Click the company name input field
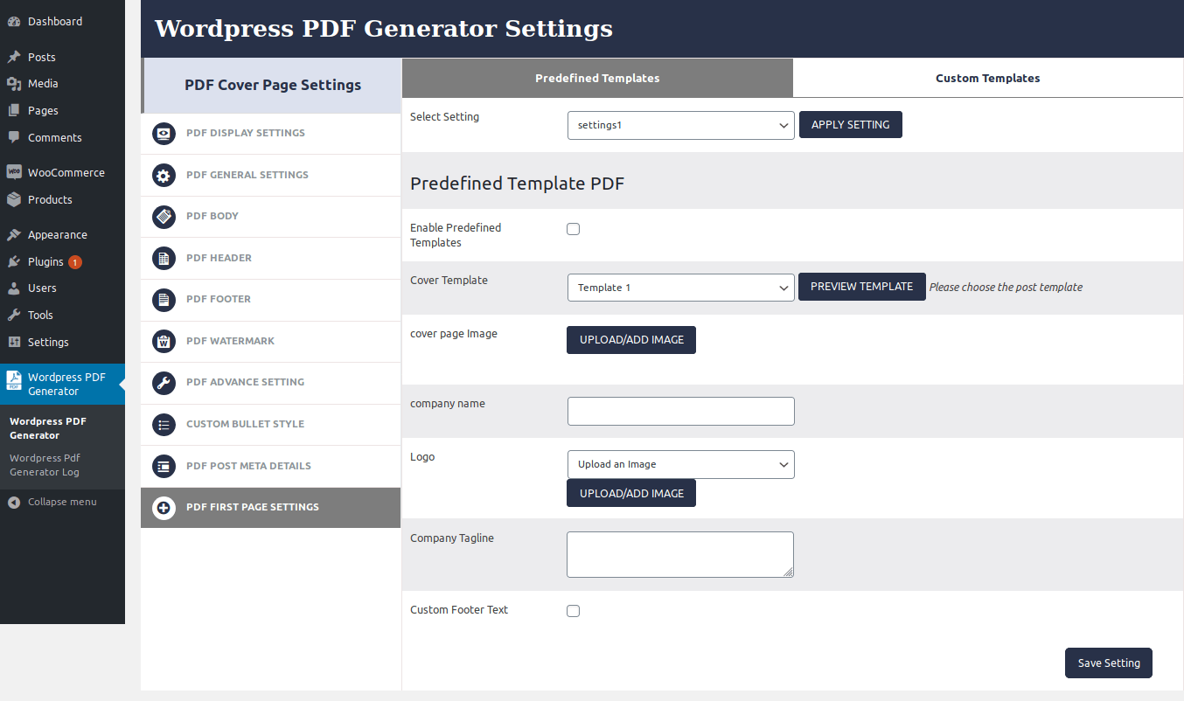The image size is (1184, 701). click(681, 411)
